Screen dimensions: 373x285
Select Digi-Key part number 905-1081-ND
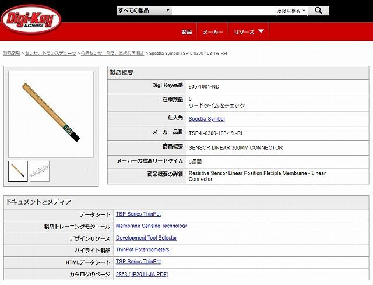tap(204, 87)
